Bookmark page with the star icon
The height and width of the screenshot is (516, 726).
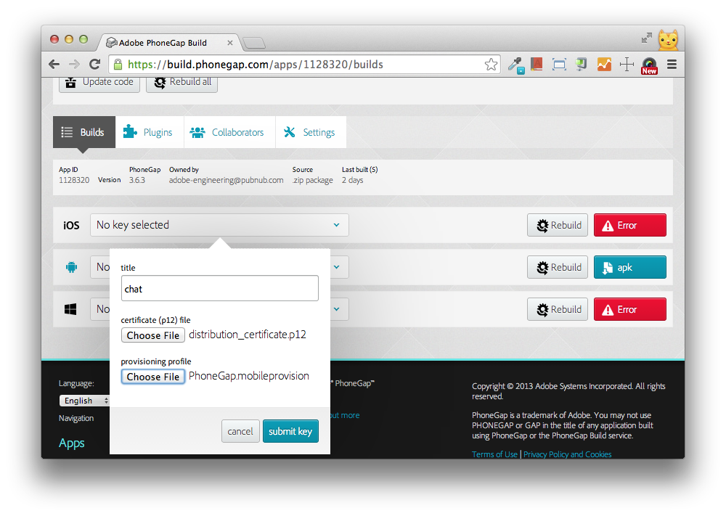[492, 65]
